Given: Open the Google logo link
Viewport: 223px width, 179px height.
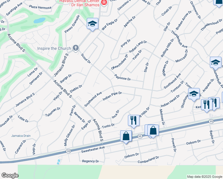Looking at the screenshot, I should pos(10,175).
